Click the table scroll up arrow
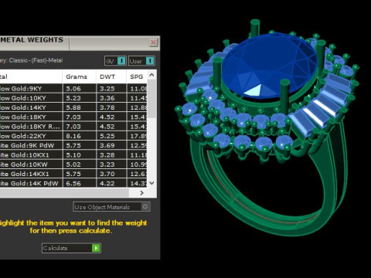 (151, 75)
